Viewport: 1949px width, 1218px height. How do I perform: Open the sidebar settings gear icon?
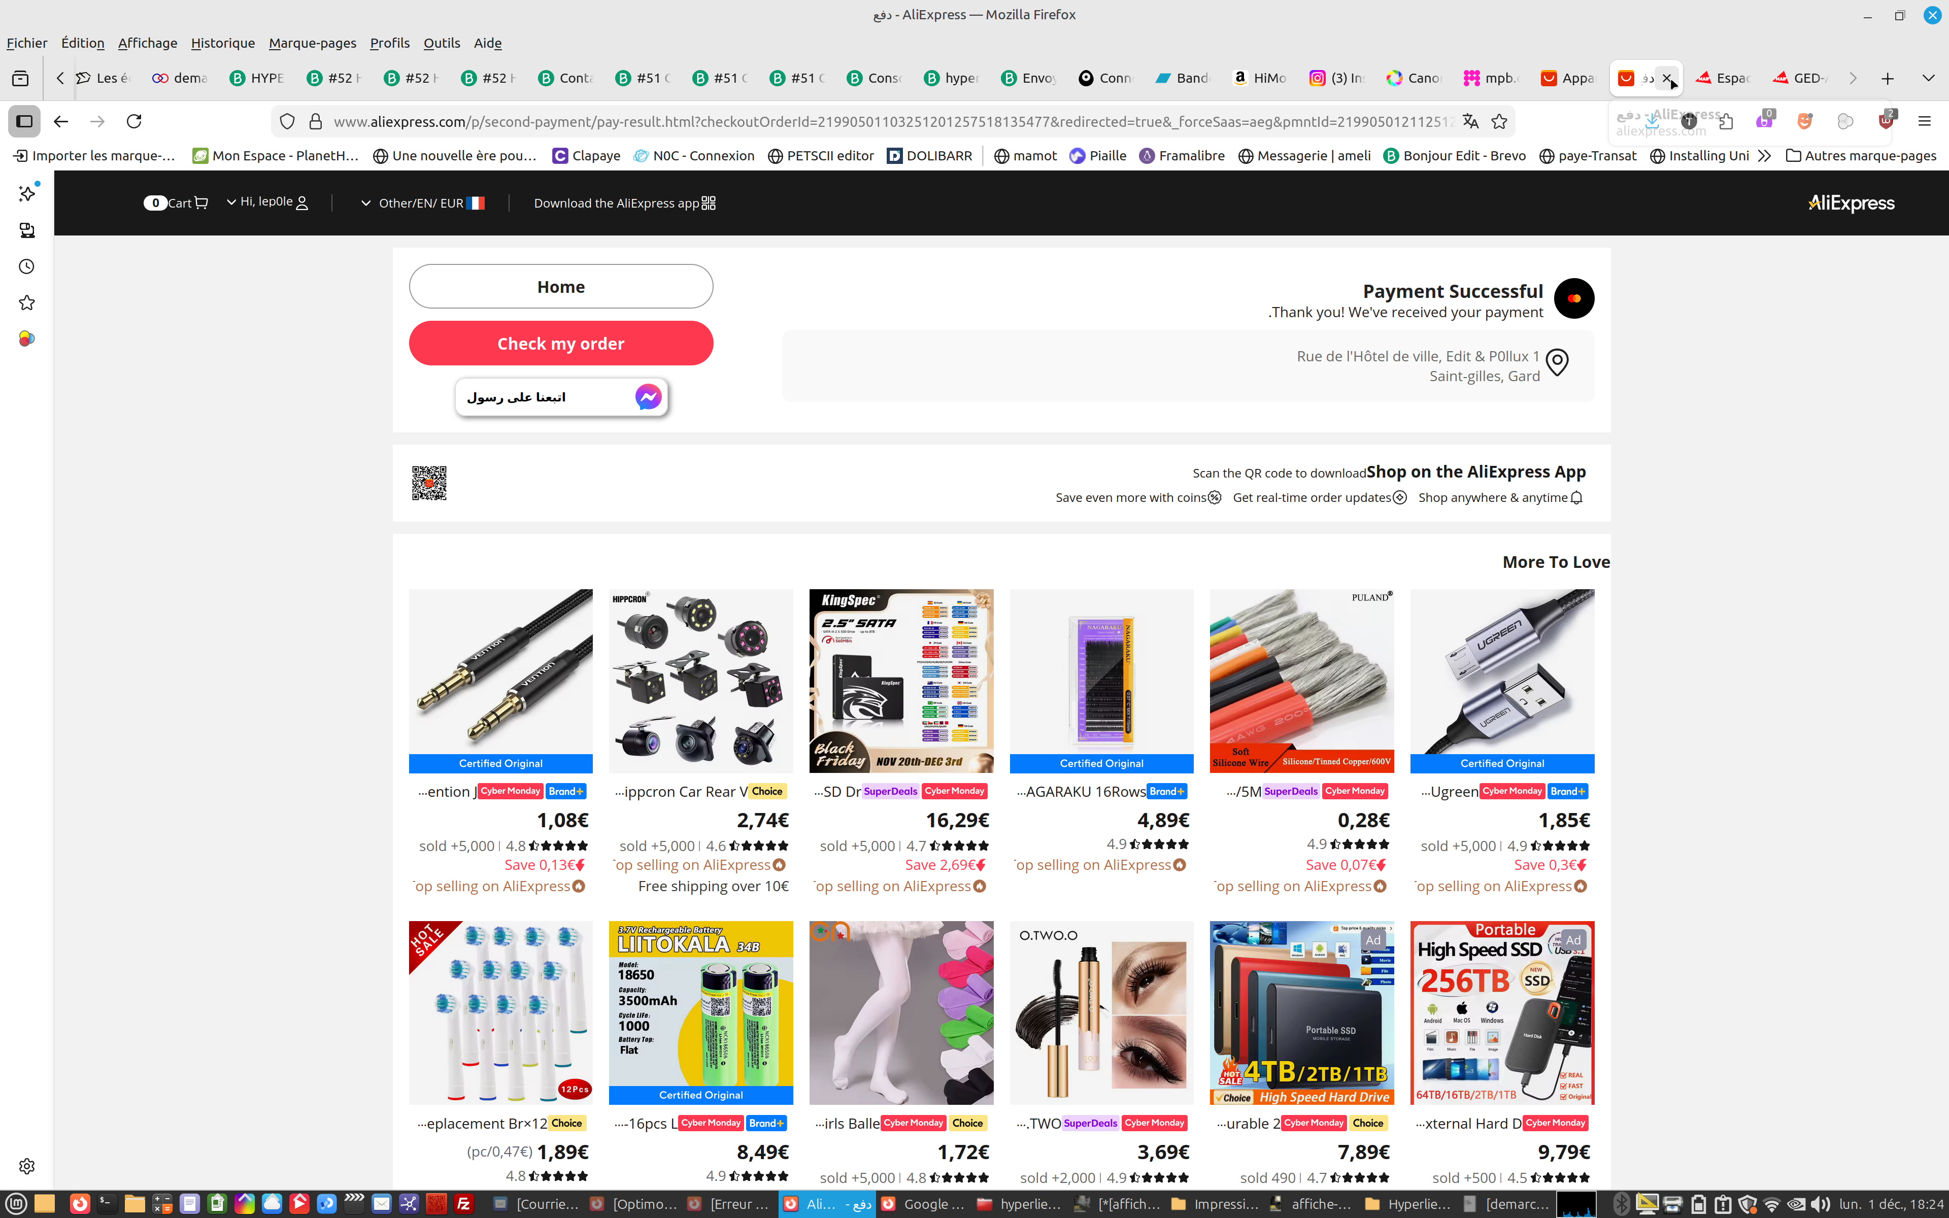[26, 1166]
